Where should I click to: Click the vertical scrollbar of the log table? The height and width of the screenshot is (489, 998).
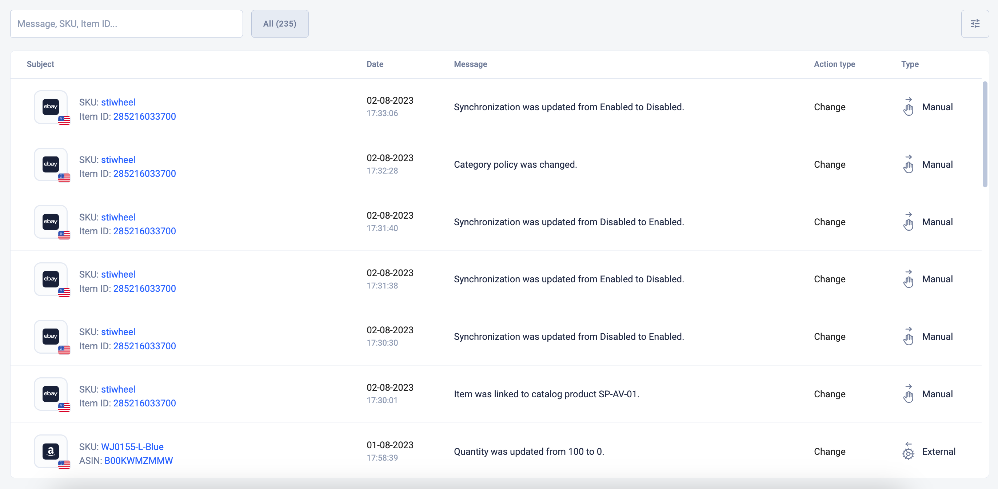point(985,134)
